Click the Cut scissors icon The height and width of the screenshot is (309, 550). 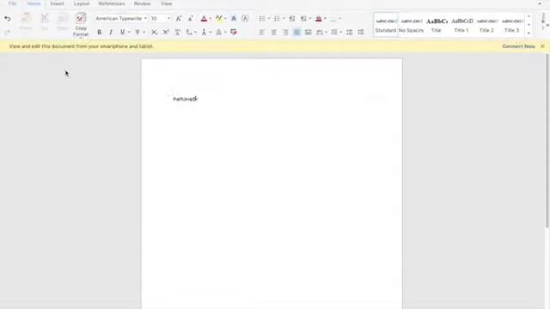45,18
